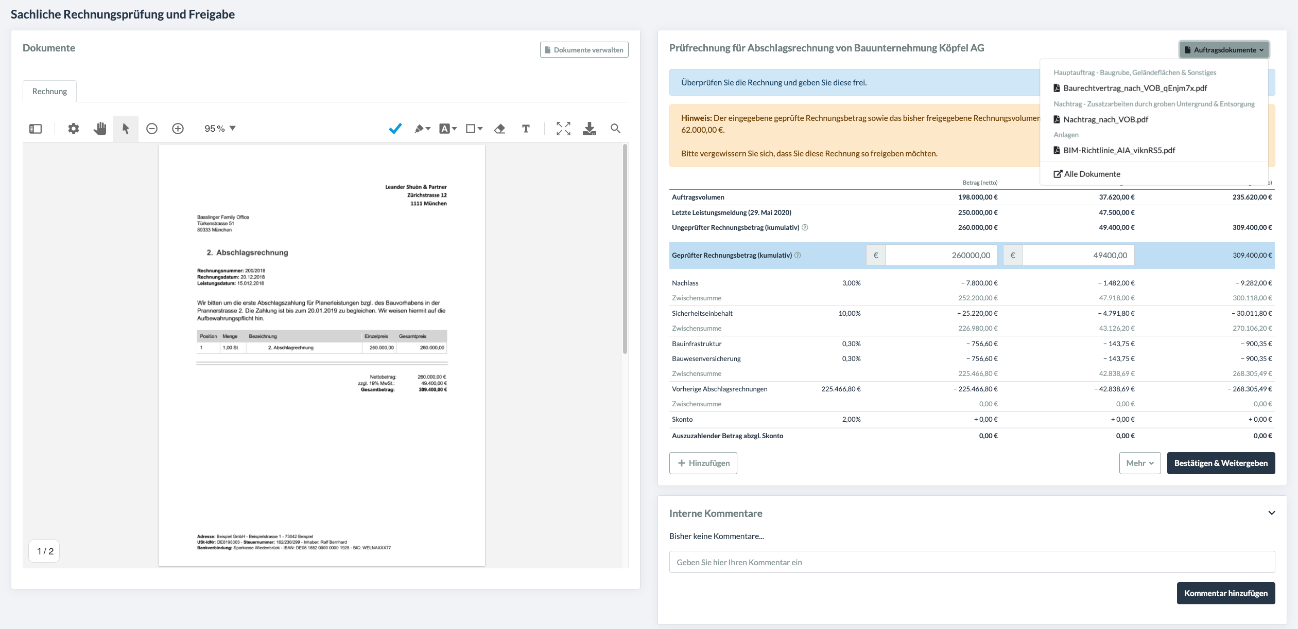The height and width of the screenshot is (629, 1298).
Task: Select the eraser tool
Action: 499,129
